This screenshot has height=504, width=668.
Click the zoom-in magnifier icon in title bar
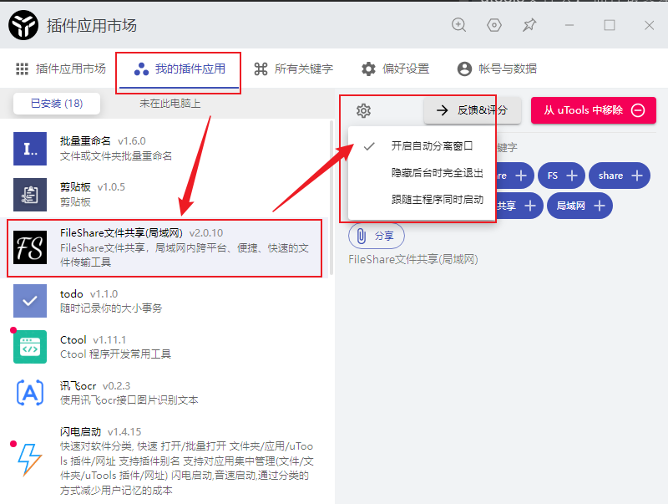pyautogui.click(x=458, y=25)
